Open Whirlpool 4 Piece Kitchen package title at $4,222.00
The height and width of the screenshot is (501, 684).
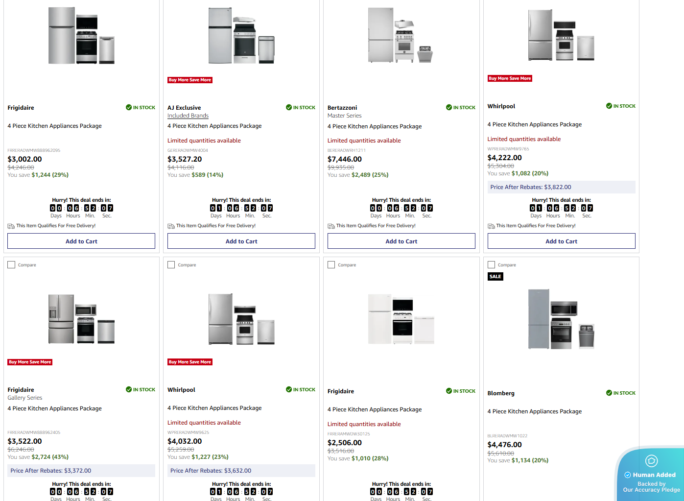click(x=535, y=124)
